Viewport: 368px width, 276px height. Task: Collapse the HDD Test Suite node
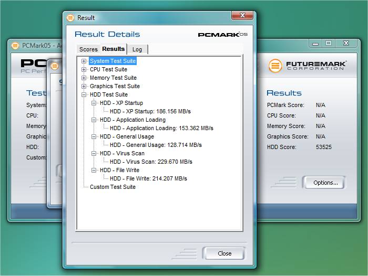pos(84,94)
